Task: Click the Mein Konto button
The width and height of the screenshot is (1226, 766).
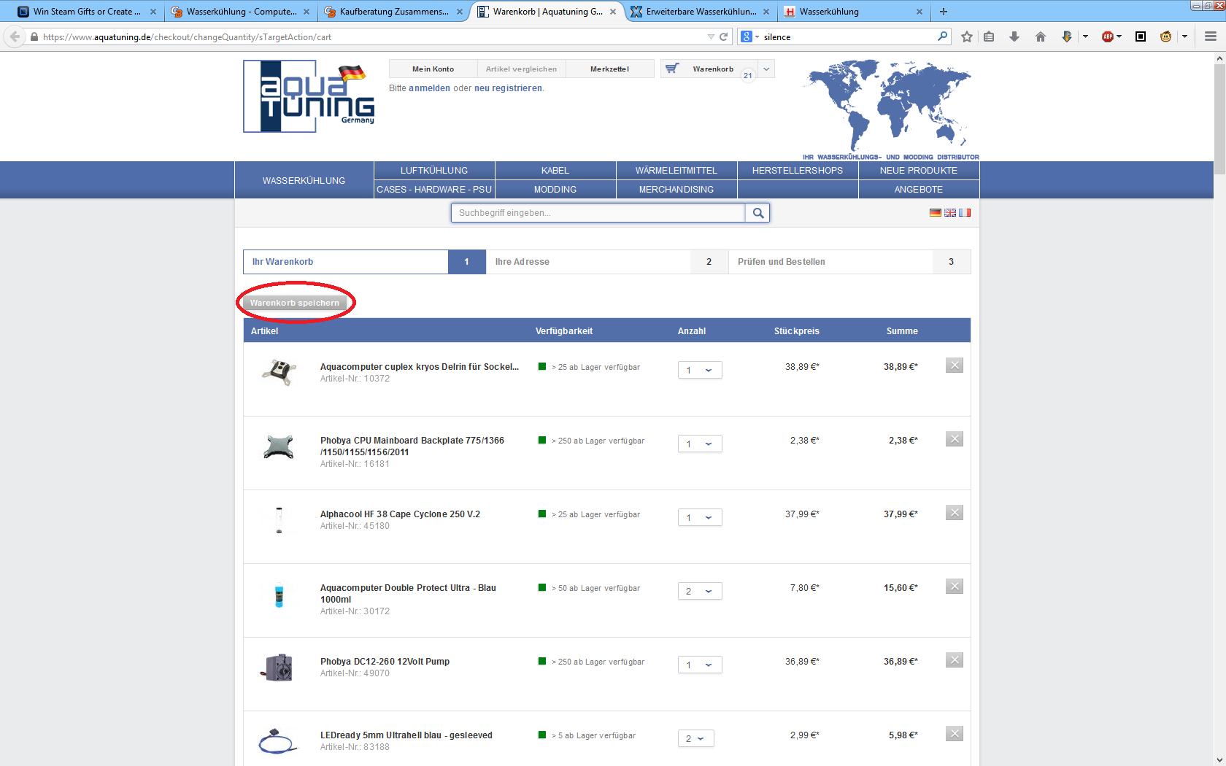Action: [433, 69]
